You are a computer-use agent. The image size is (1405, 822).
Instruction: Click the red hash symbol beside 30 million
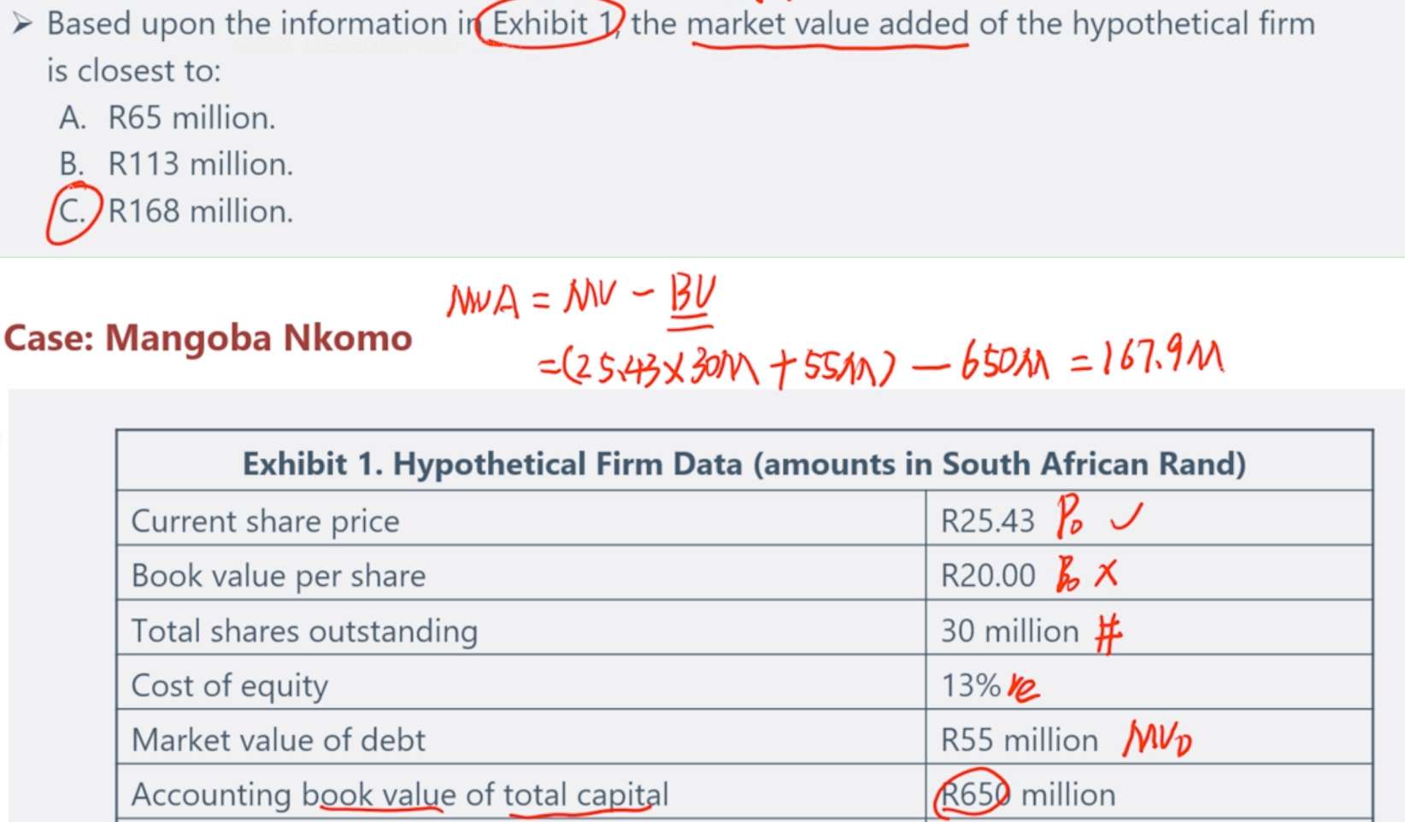[x=1108, y=633]
